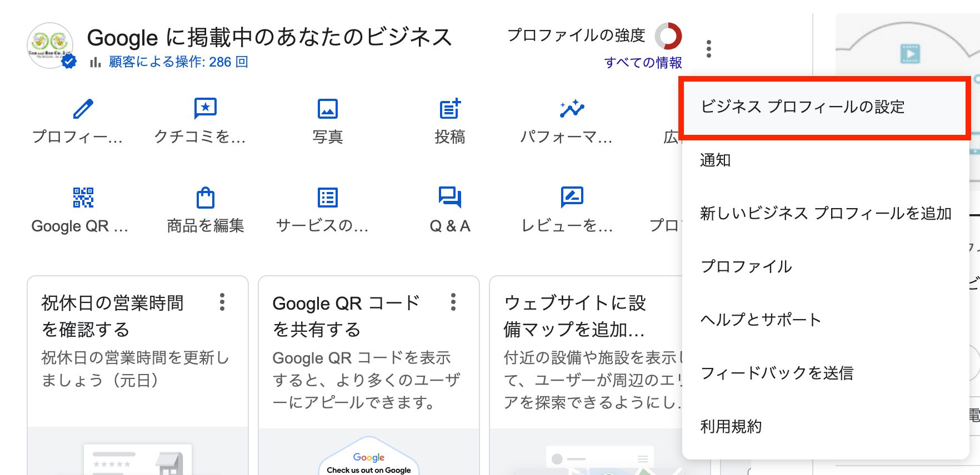Click the 顧客による操作: 286 回 link
The image size is (980, 475).
[x=178, y=62]
